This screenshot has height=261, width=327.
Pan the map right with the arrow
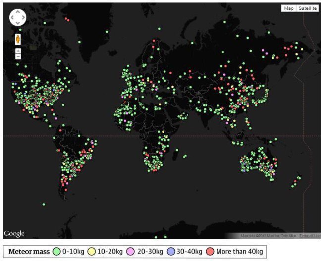click(x=23, y=17)
